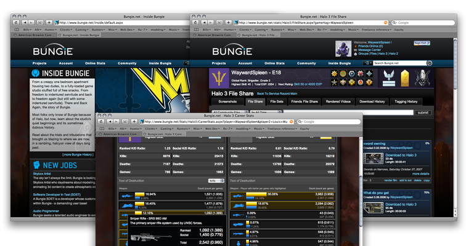The image size is (466, 246).
Task: Open the Music bookmark folder in Career Stats window
Action: point(258,129)
